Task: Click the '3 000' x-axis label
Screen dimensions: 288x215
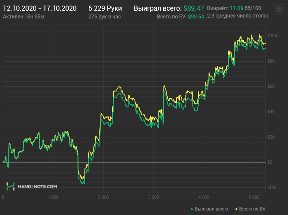Action: click(x=153, y=197)
